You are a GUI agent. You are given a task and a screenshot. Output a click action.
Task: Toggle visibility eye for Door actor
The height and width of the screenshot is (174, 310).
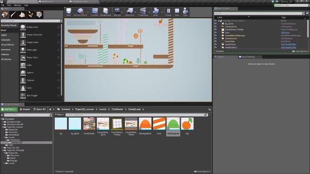[x=216, y=32]
